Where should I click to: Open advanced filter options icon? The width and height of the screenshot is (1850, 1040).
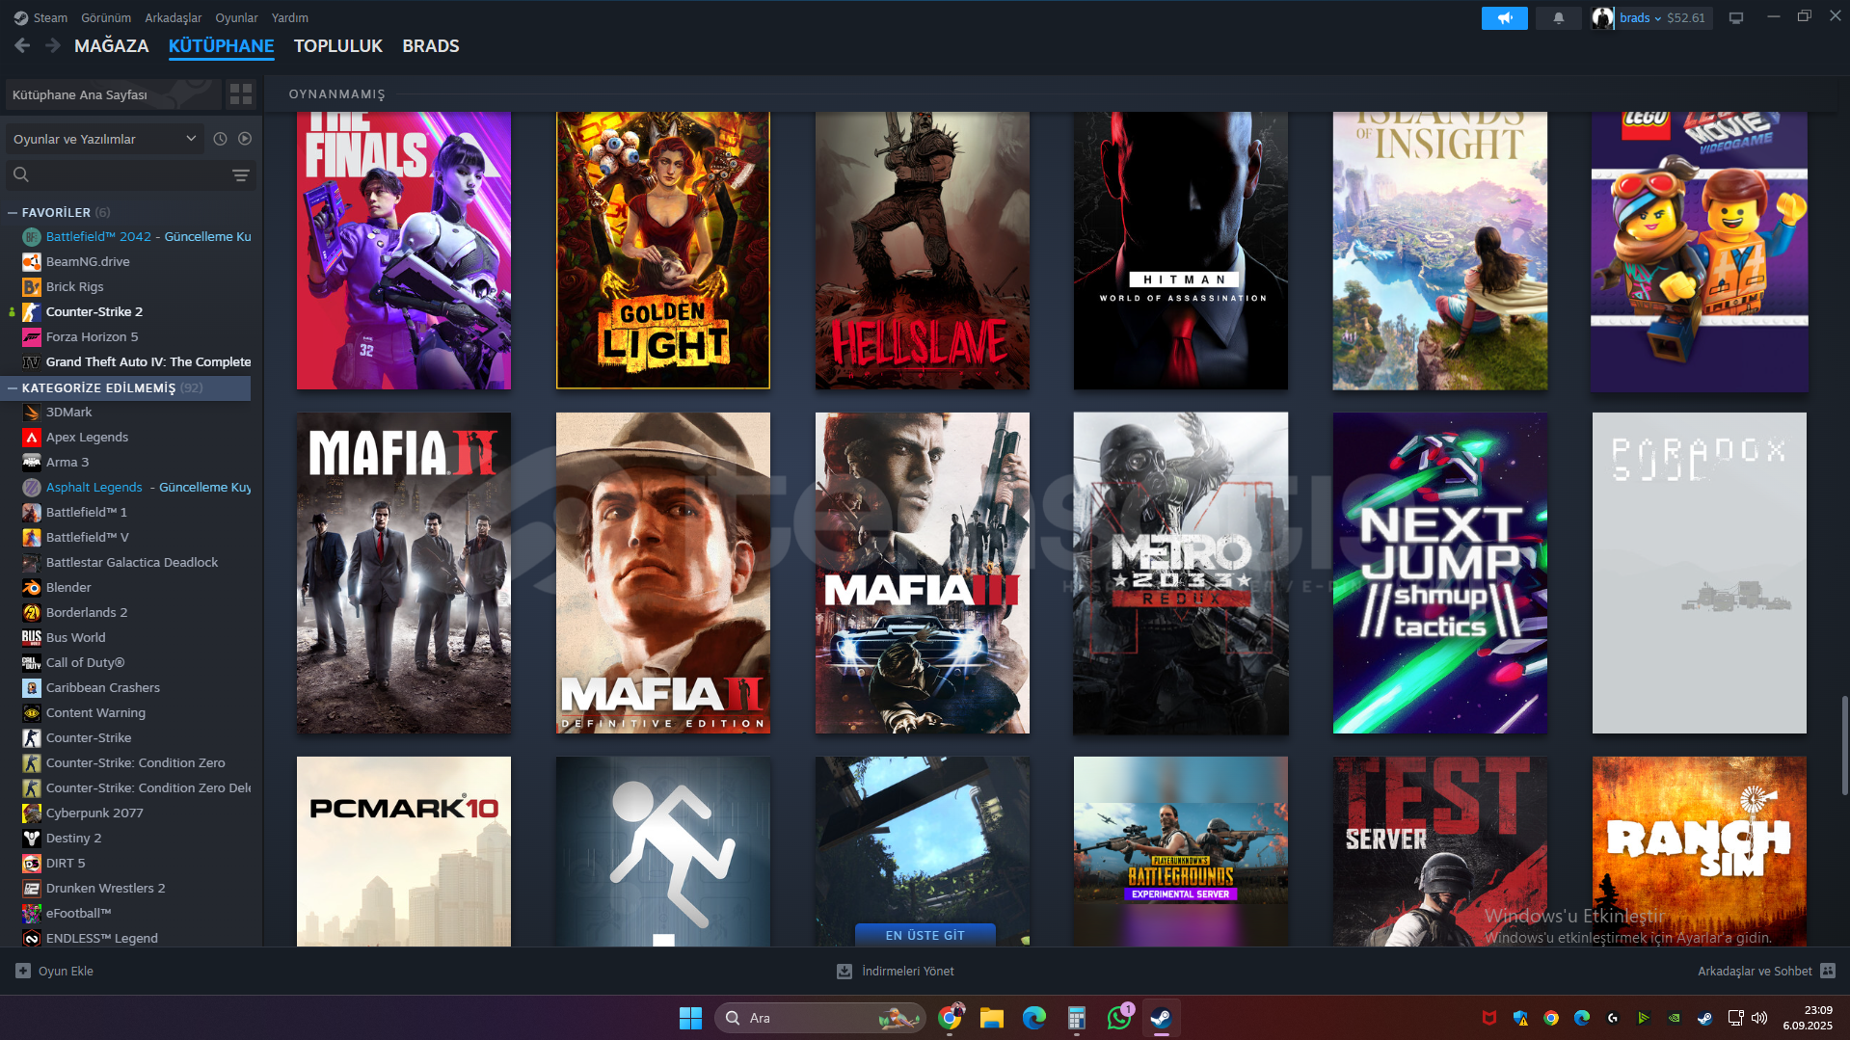(241, 174)
